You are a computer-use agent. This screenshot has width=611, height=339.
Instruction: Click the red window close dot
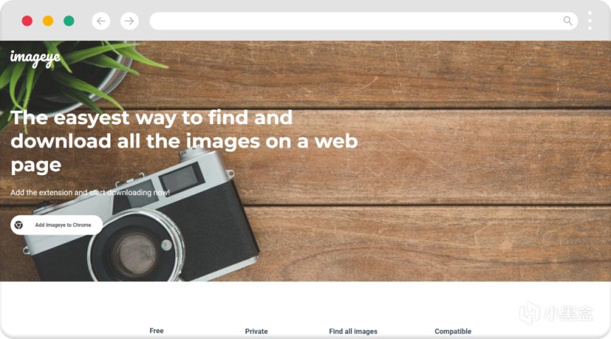tap(28, 21)
